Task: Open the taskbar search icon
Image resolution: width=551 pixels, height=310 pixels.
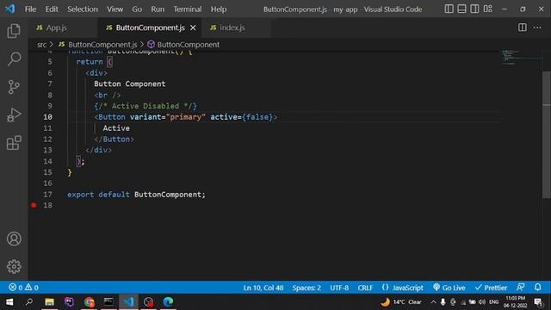Action: pos(29,302)
